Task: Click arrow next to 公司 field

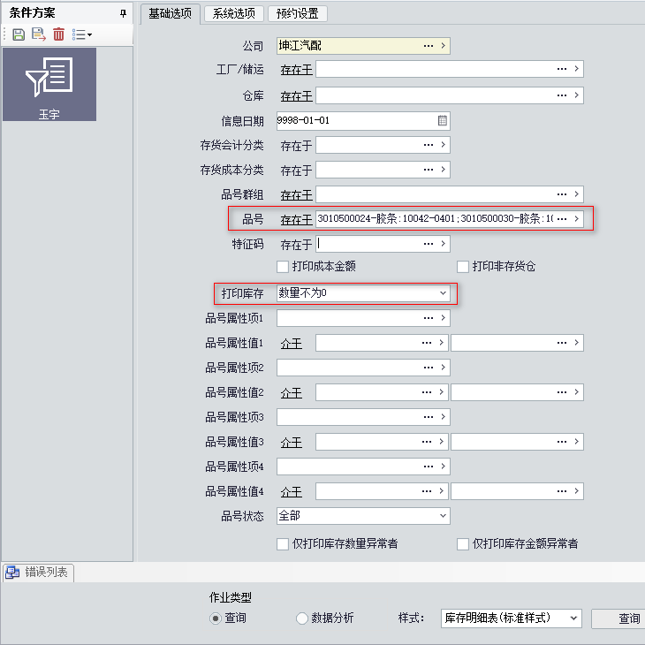Action: click(443, 46)
